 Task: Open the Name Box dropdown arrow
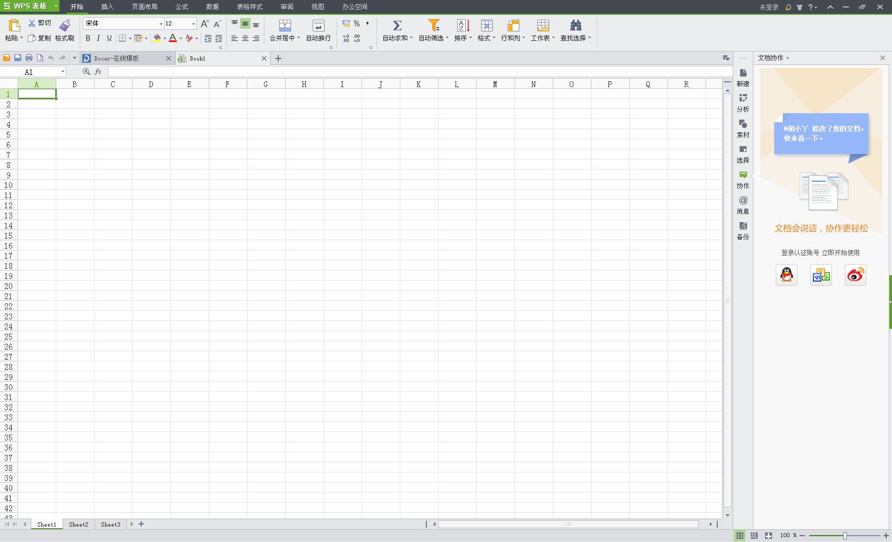point(63,72)
